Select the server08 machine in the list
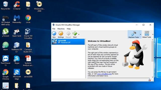Screen dimensions: 161x90 click(x=68, y=42)
